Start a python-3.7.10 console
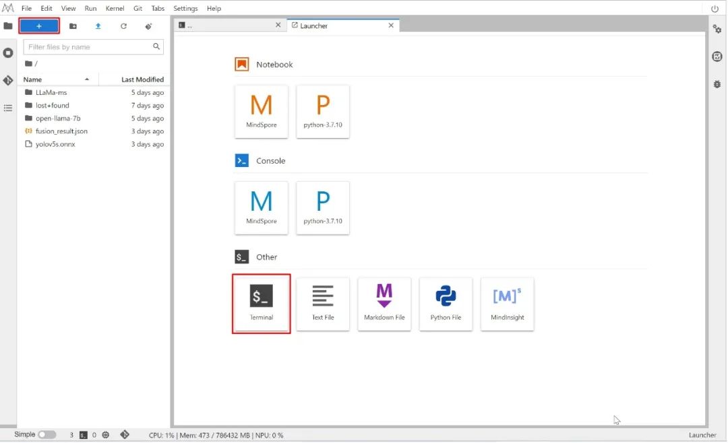The height and width of the screenshot is (443, 728). tap(323, 208)
